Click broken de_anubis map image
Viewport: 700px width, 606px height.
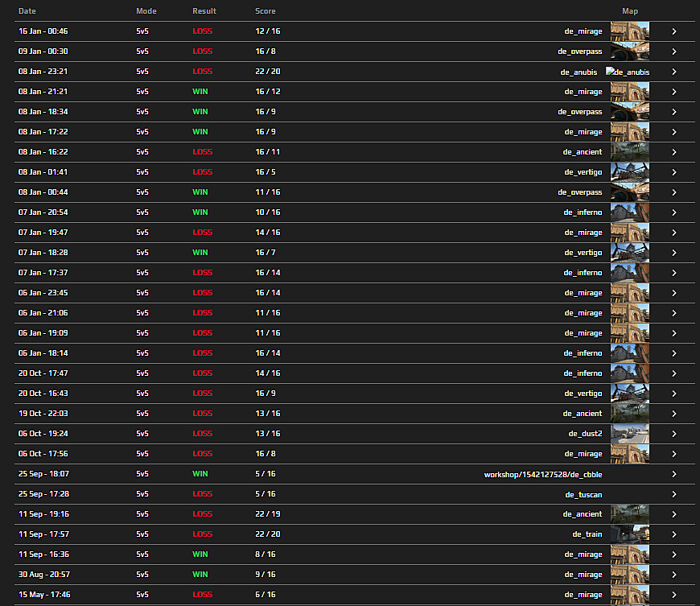[628, 72]
